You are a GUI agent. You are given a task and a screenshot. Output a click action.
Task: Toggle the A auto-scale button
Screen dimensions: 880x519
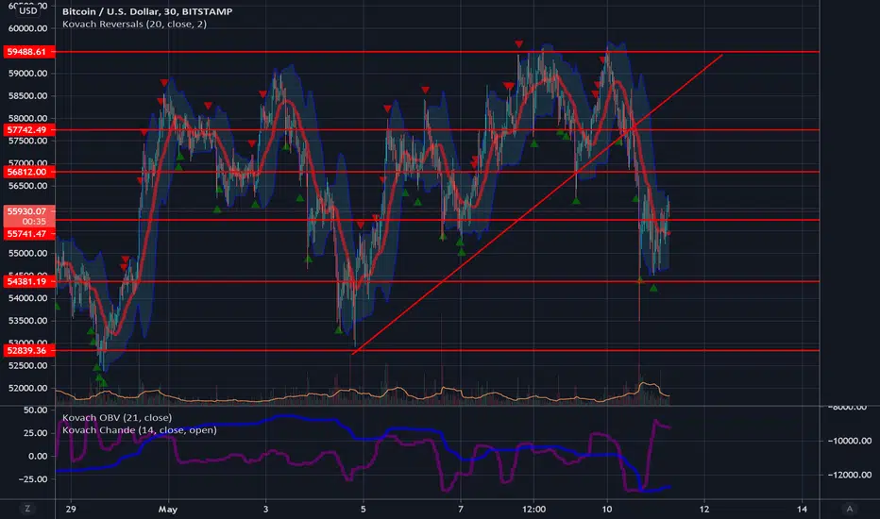pos(849,509)
